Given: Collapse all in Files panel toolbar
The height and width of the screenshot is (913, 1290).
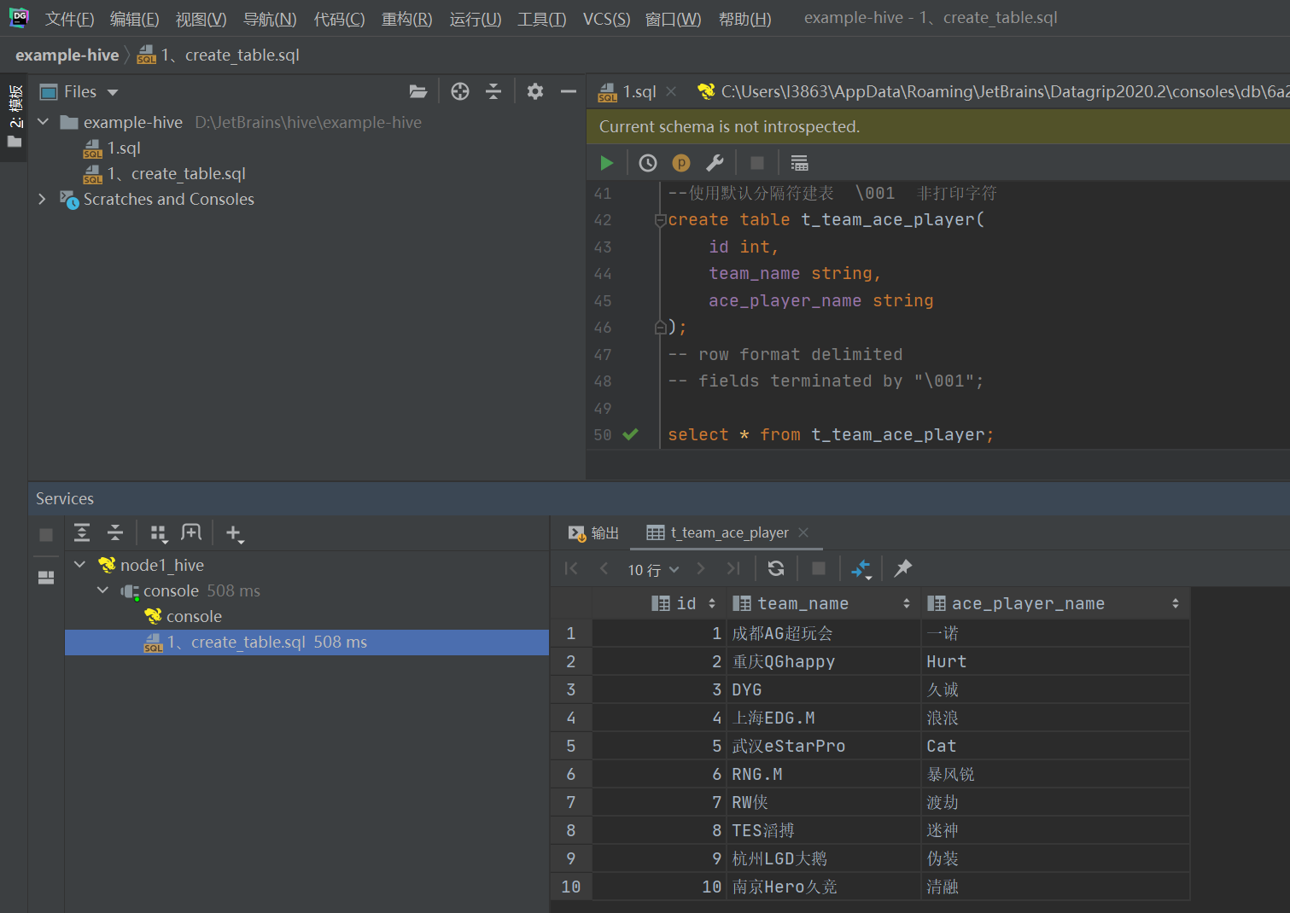Looking at the screenshot, I should point(493,91).
